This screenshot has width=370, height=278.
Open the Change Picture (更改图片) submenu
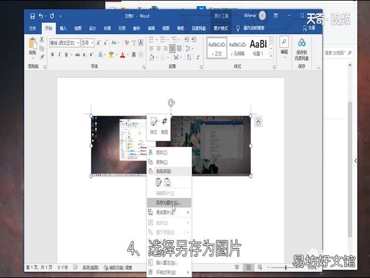click(169, 212)
